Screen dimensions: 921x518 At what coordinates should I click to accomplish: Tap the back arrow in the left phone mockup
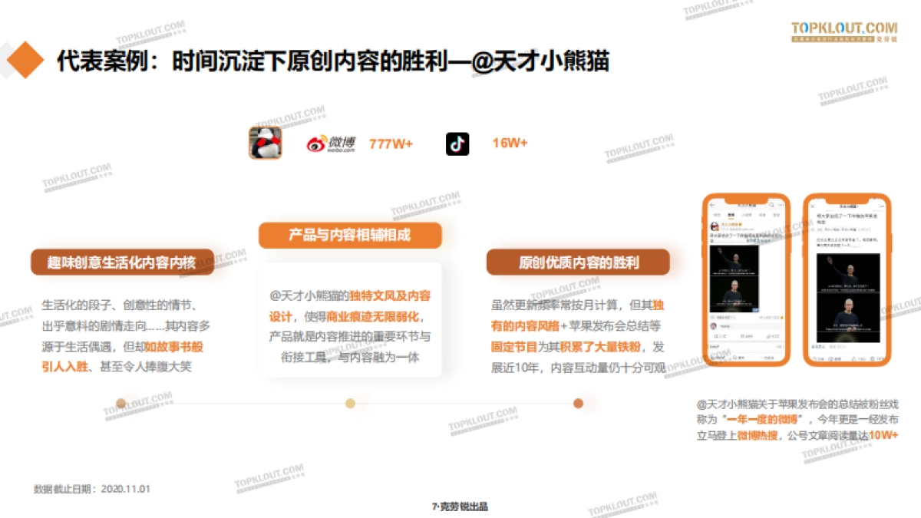click(712, 203)
